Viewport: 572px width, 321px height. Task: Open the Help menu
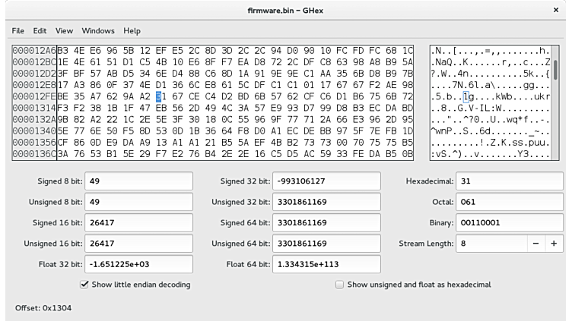(x=132, y=31)
